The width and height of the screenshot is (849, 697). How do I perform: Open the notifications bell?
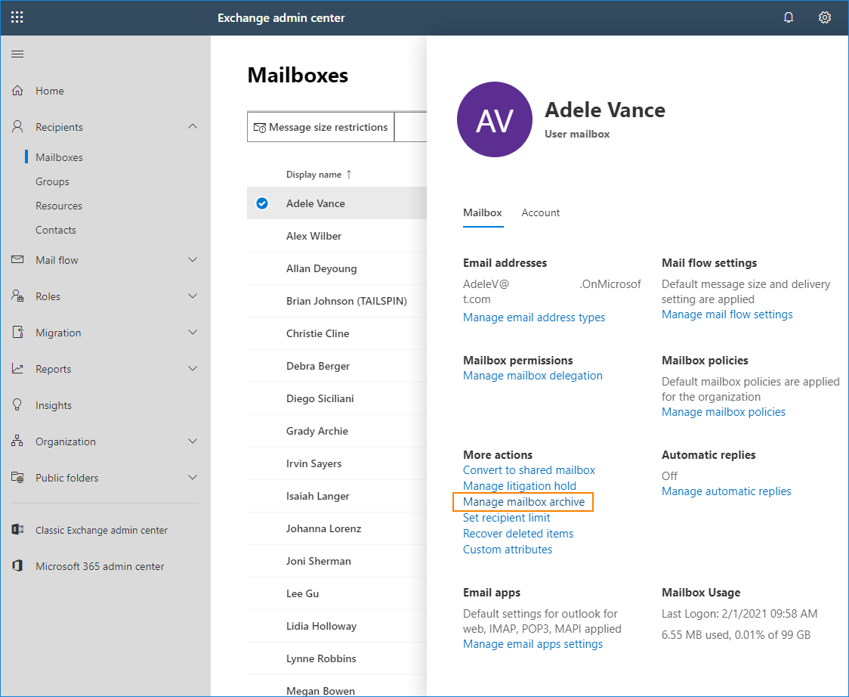click(x=789, y=17)
